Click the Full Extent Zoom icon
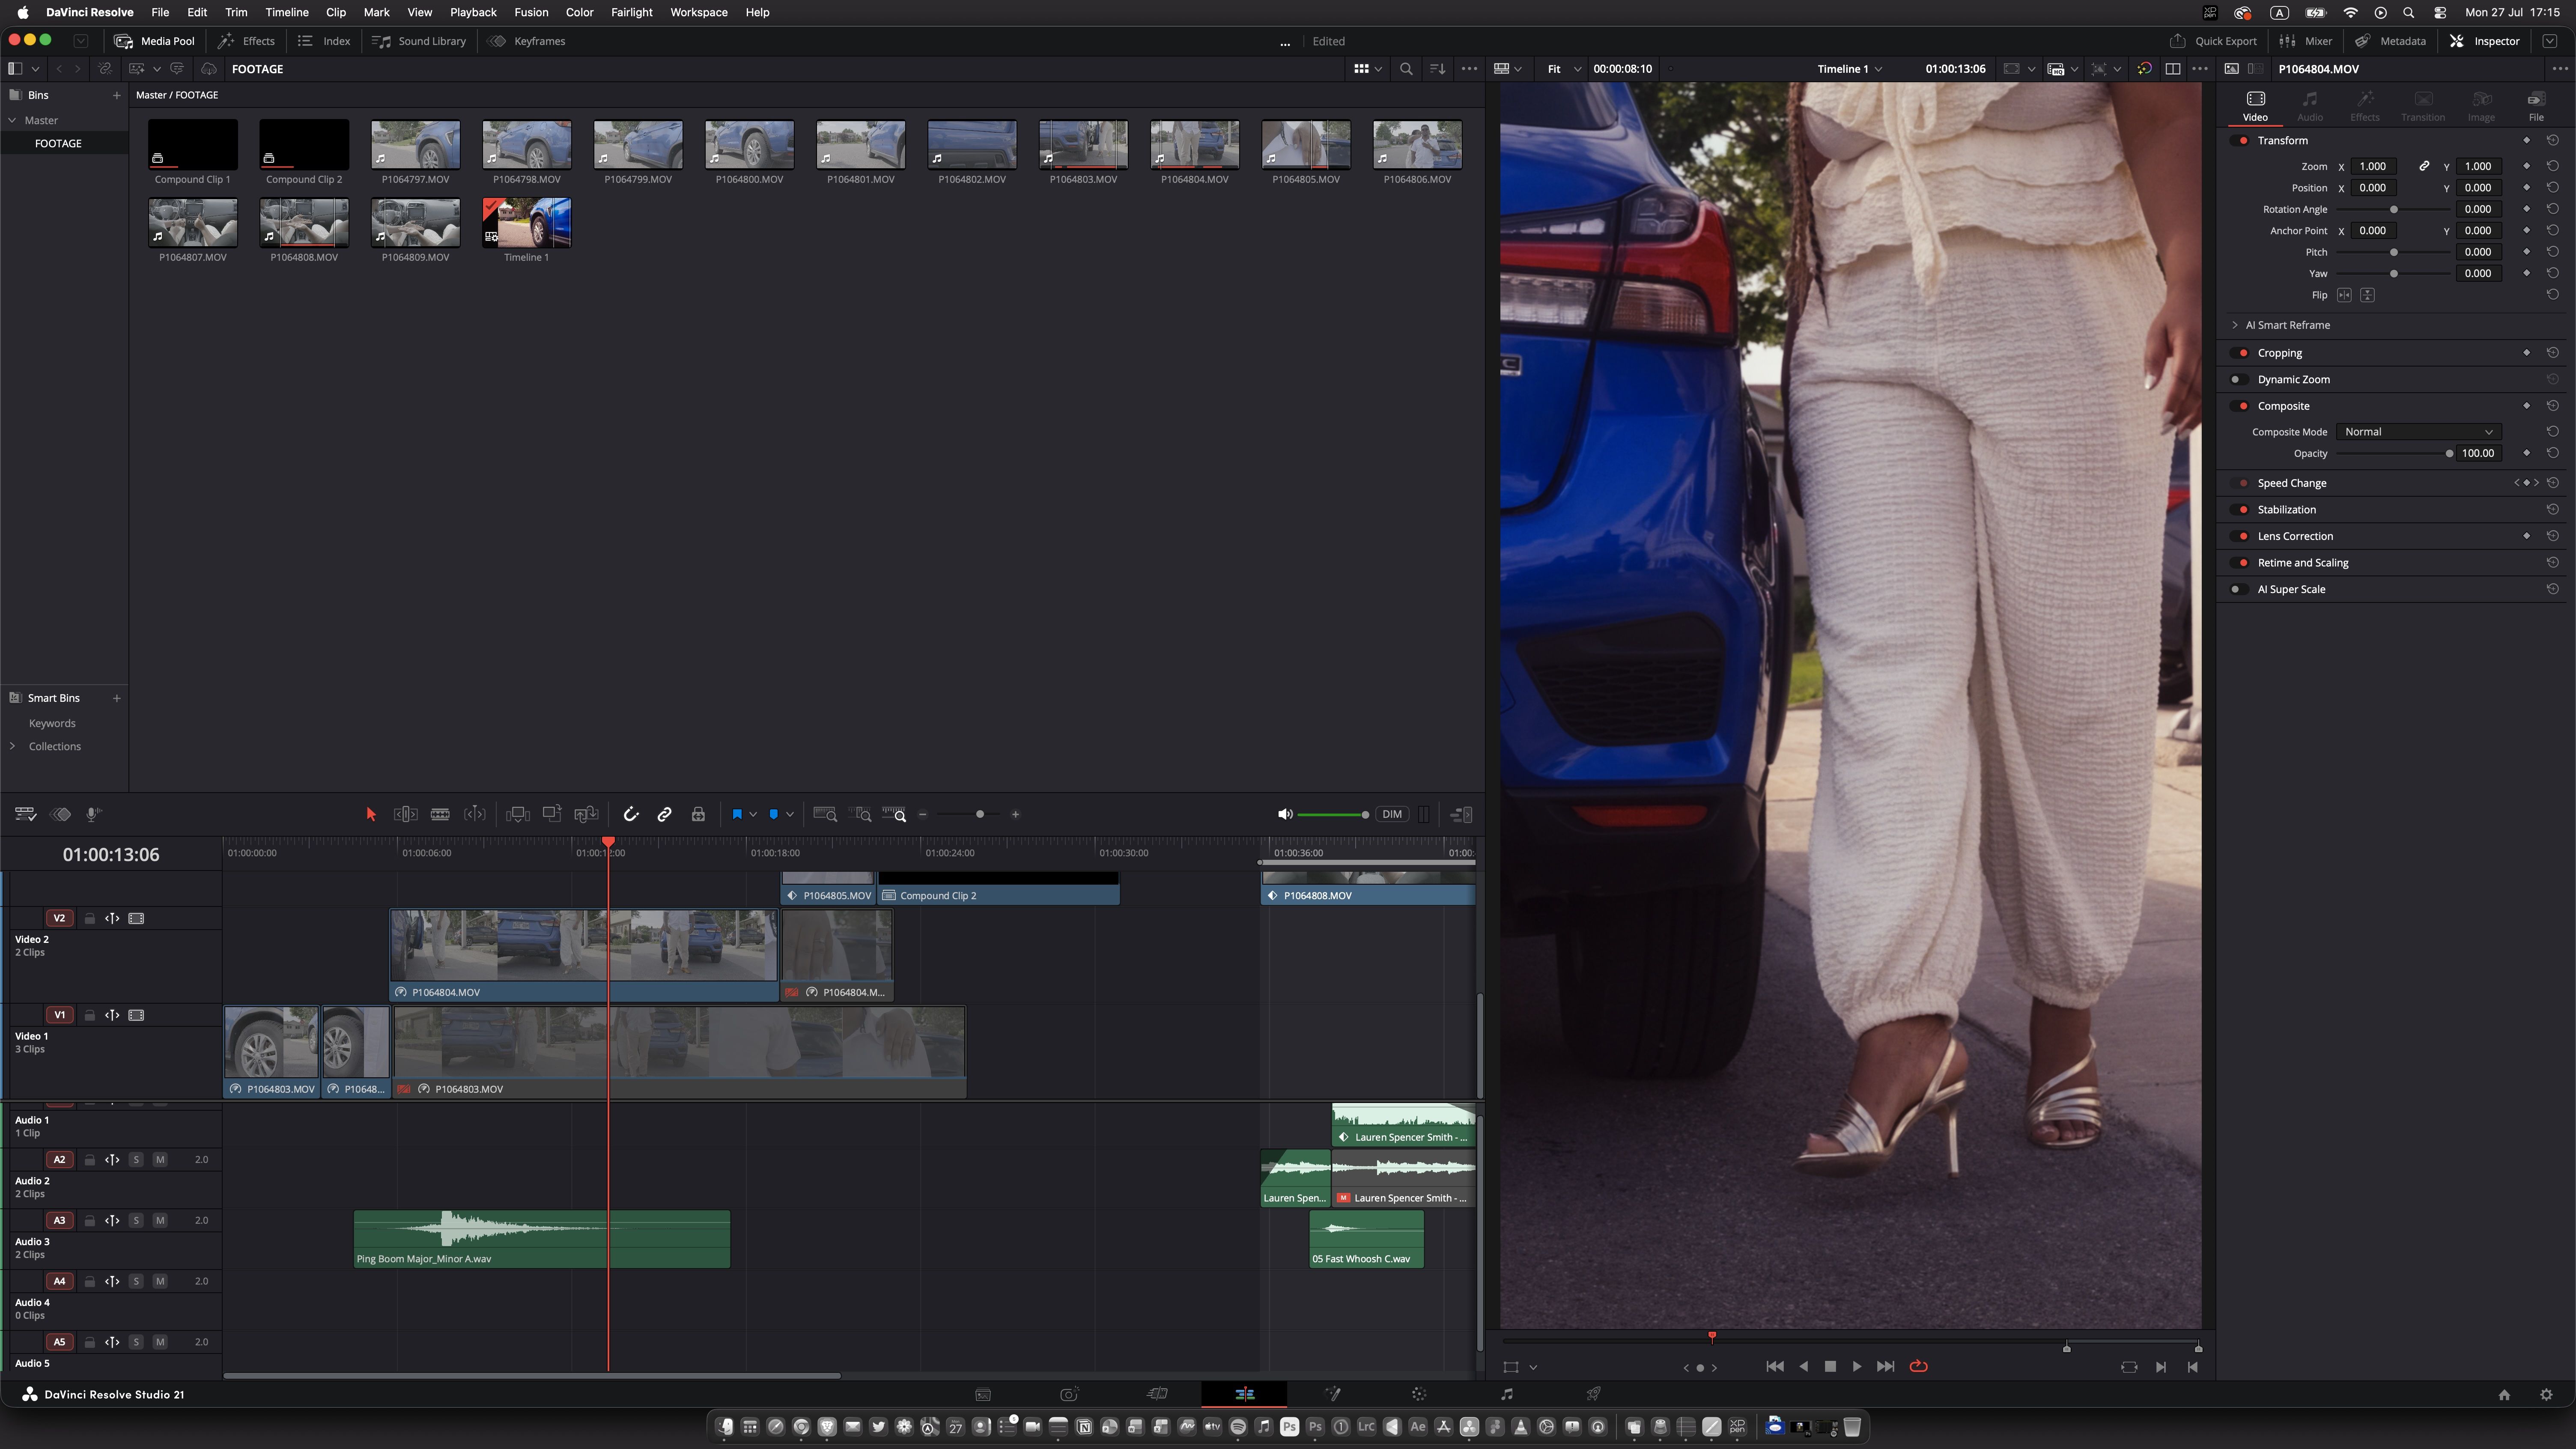The height and width of the screenshot is (1449, 2576). (825, 815)
